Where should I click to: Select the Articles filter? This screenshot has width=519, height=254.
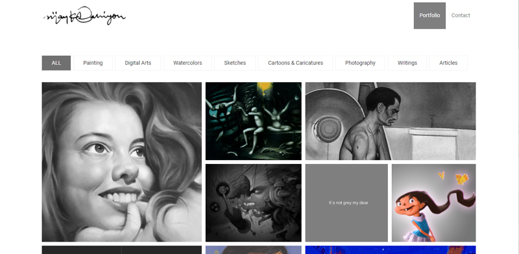click(448, 63)
